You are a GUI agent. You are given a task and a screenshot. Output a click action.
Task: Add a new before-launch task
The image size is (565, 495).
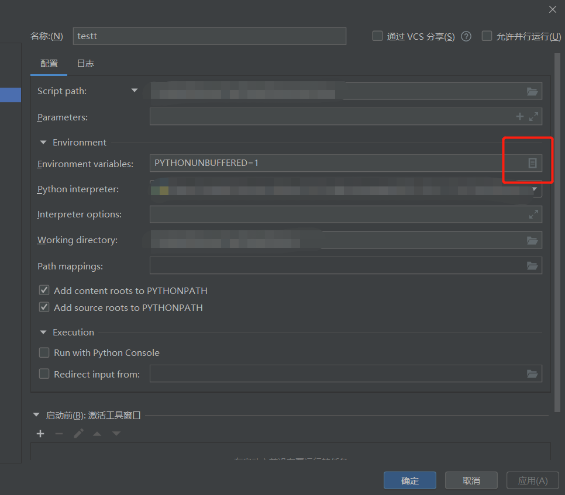click(40, 433)
